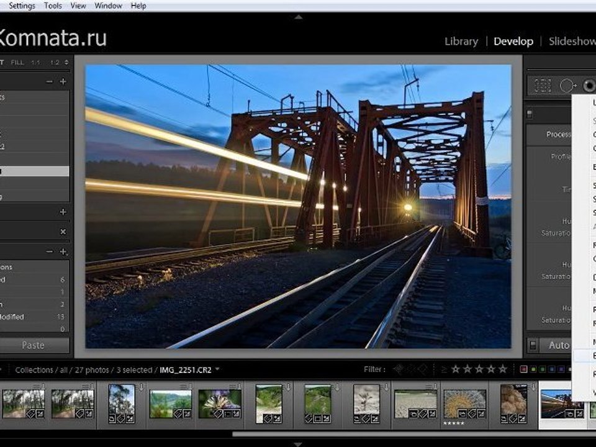Click the adjustments badge on the bridge thumbnail
Image resolution: width=596 pixels, height=447 pixels.
(x=579, y=413)
